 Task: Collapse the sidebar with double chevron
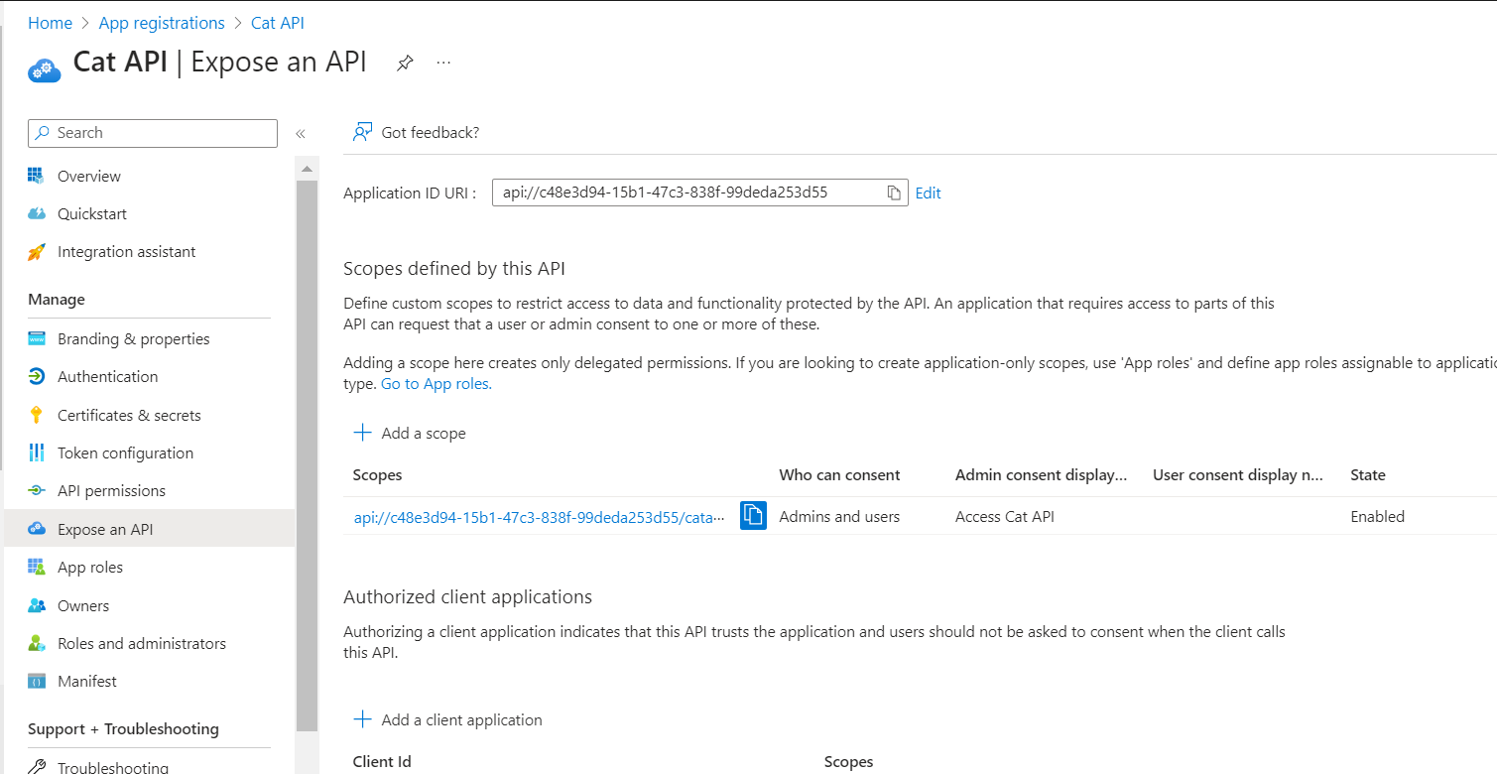[301, 134]
